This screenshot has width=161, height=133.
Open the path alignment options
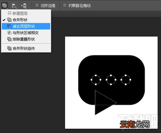coord(14,6)
